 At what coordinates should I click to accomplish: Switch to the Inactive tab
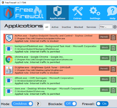[66, 27]
